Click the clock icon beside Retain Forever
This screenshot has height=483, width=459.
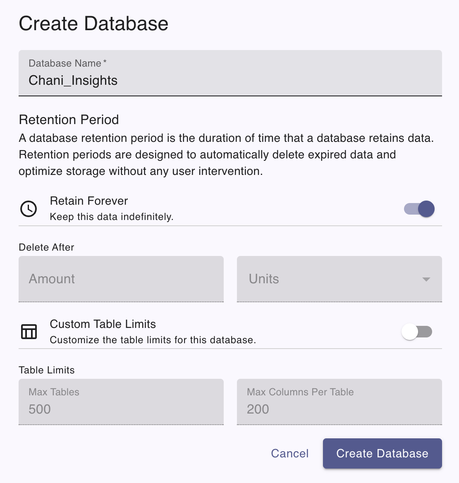[x=28, y=209]
